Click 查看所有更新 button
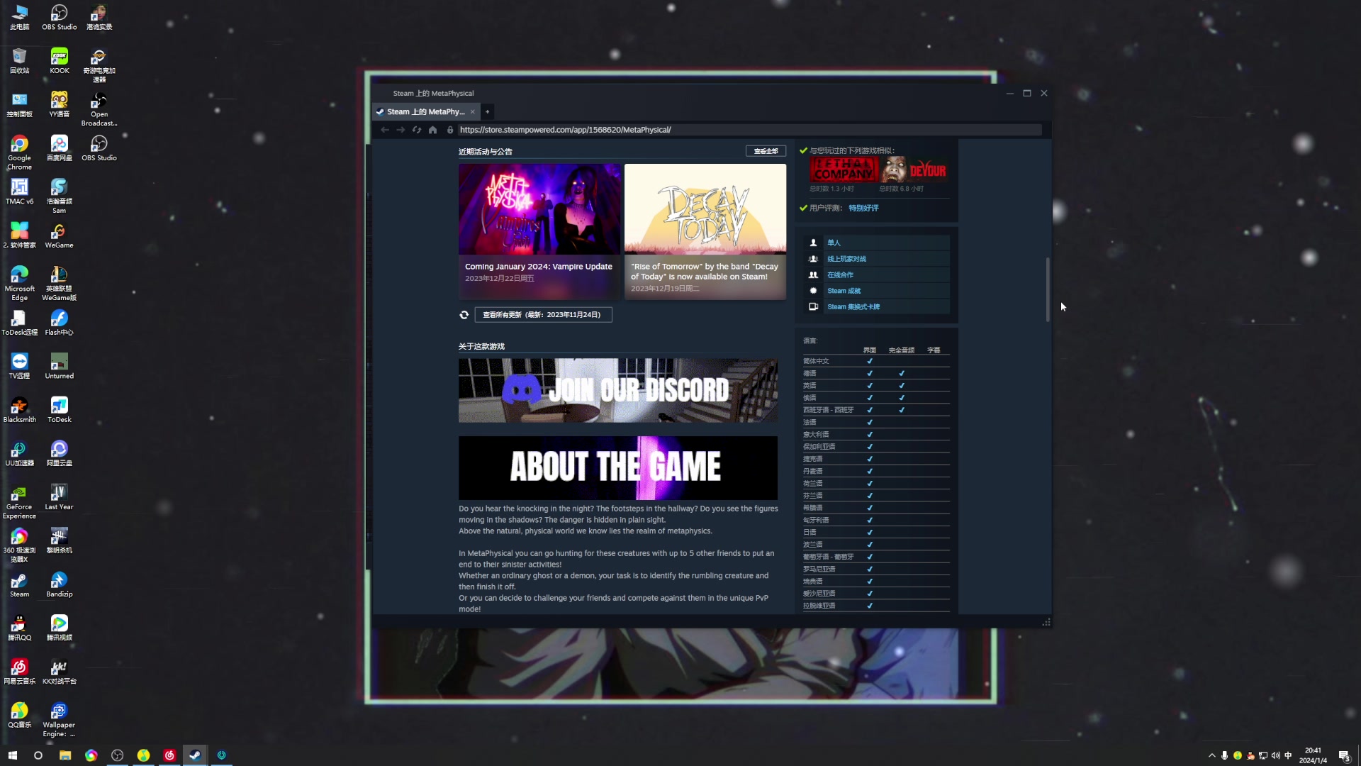 543,315
